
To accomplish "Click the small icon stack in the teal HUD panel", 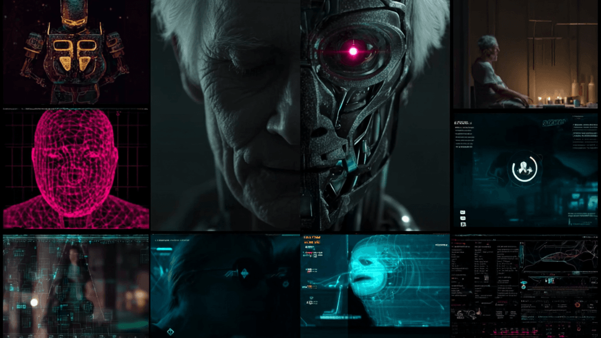I will (x=462, y=217).
